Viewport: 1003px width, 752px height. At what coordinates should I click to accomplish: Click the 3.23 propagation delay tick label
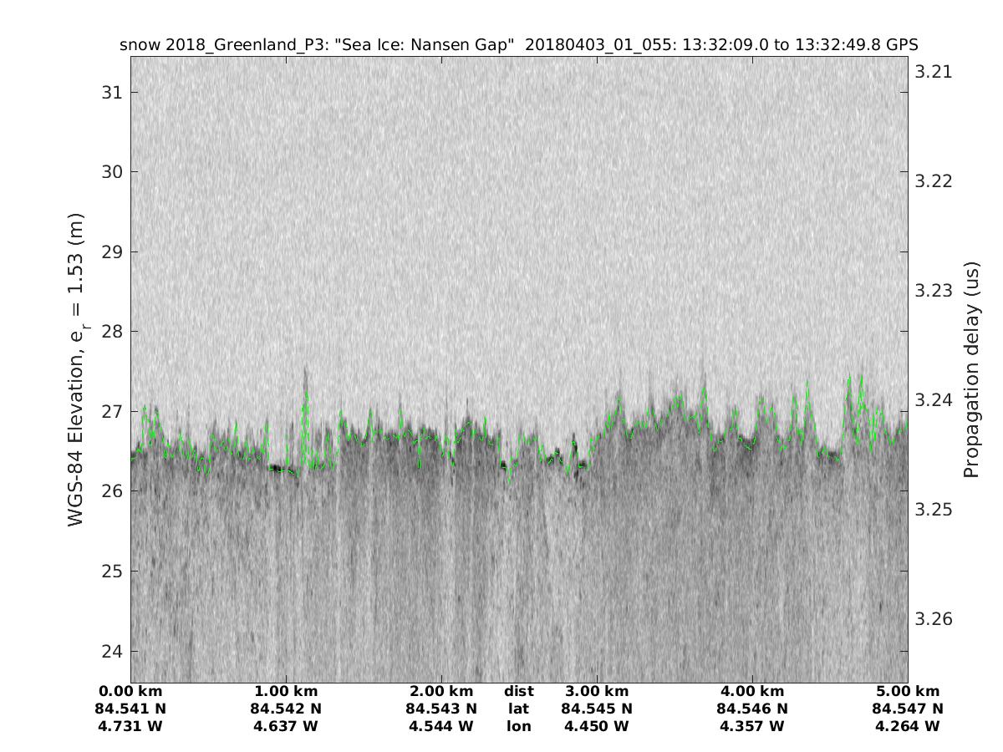point(934,291)
